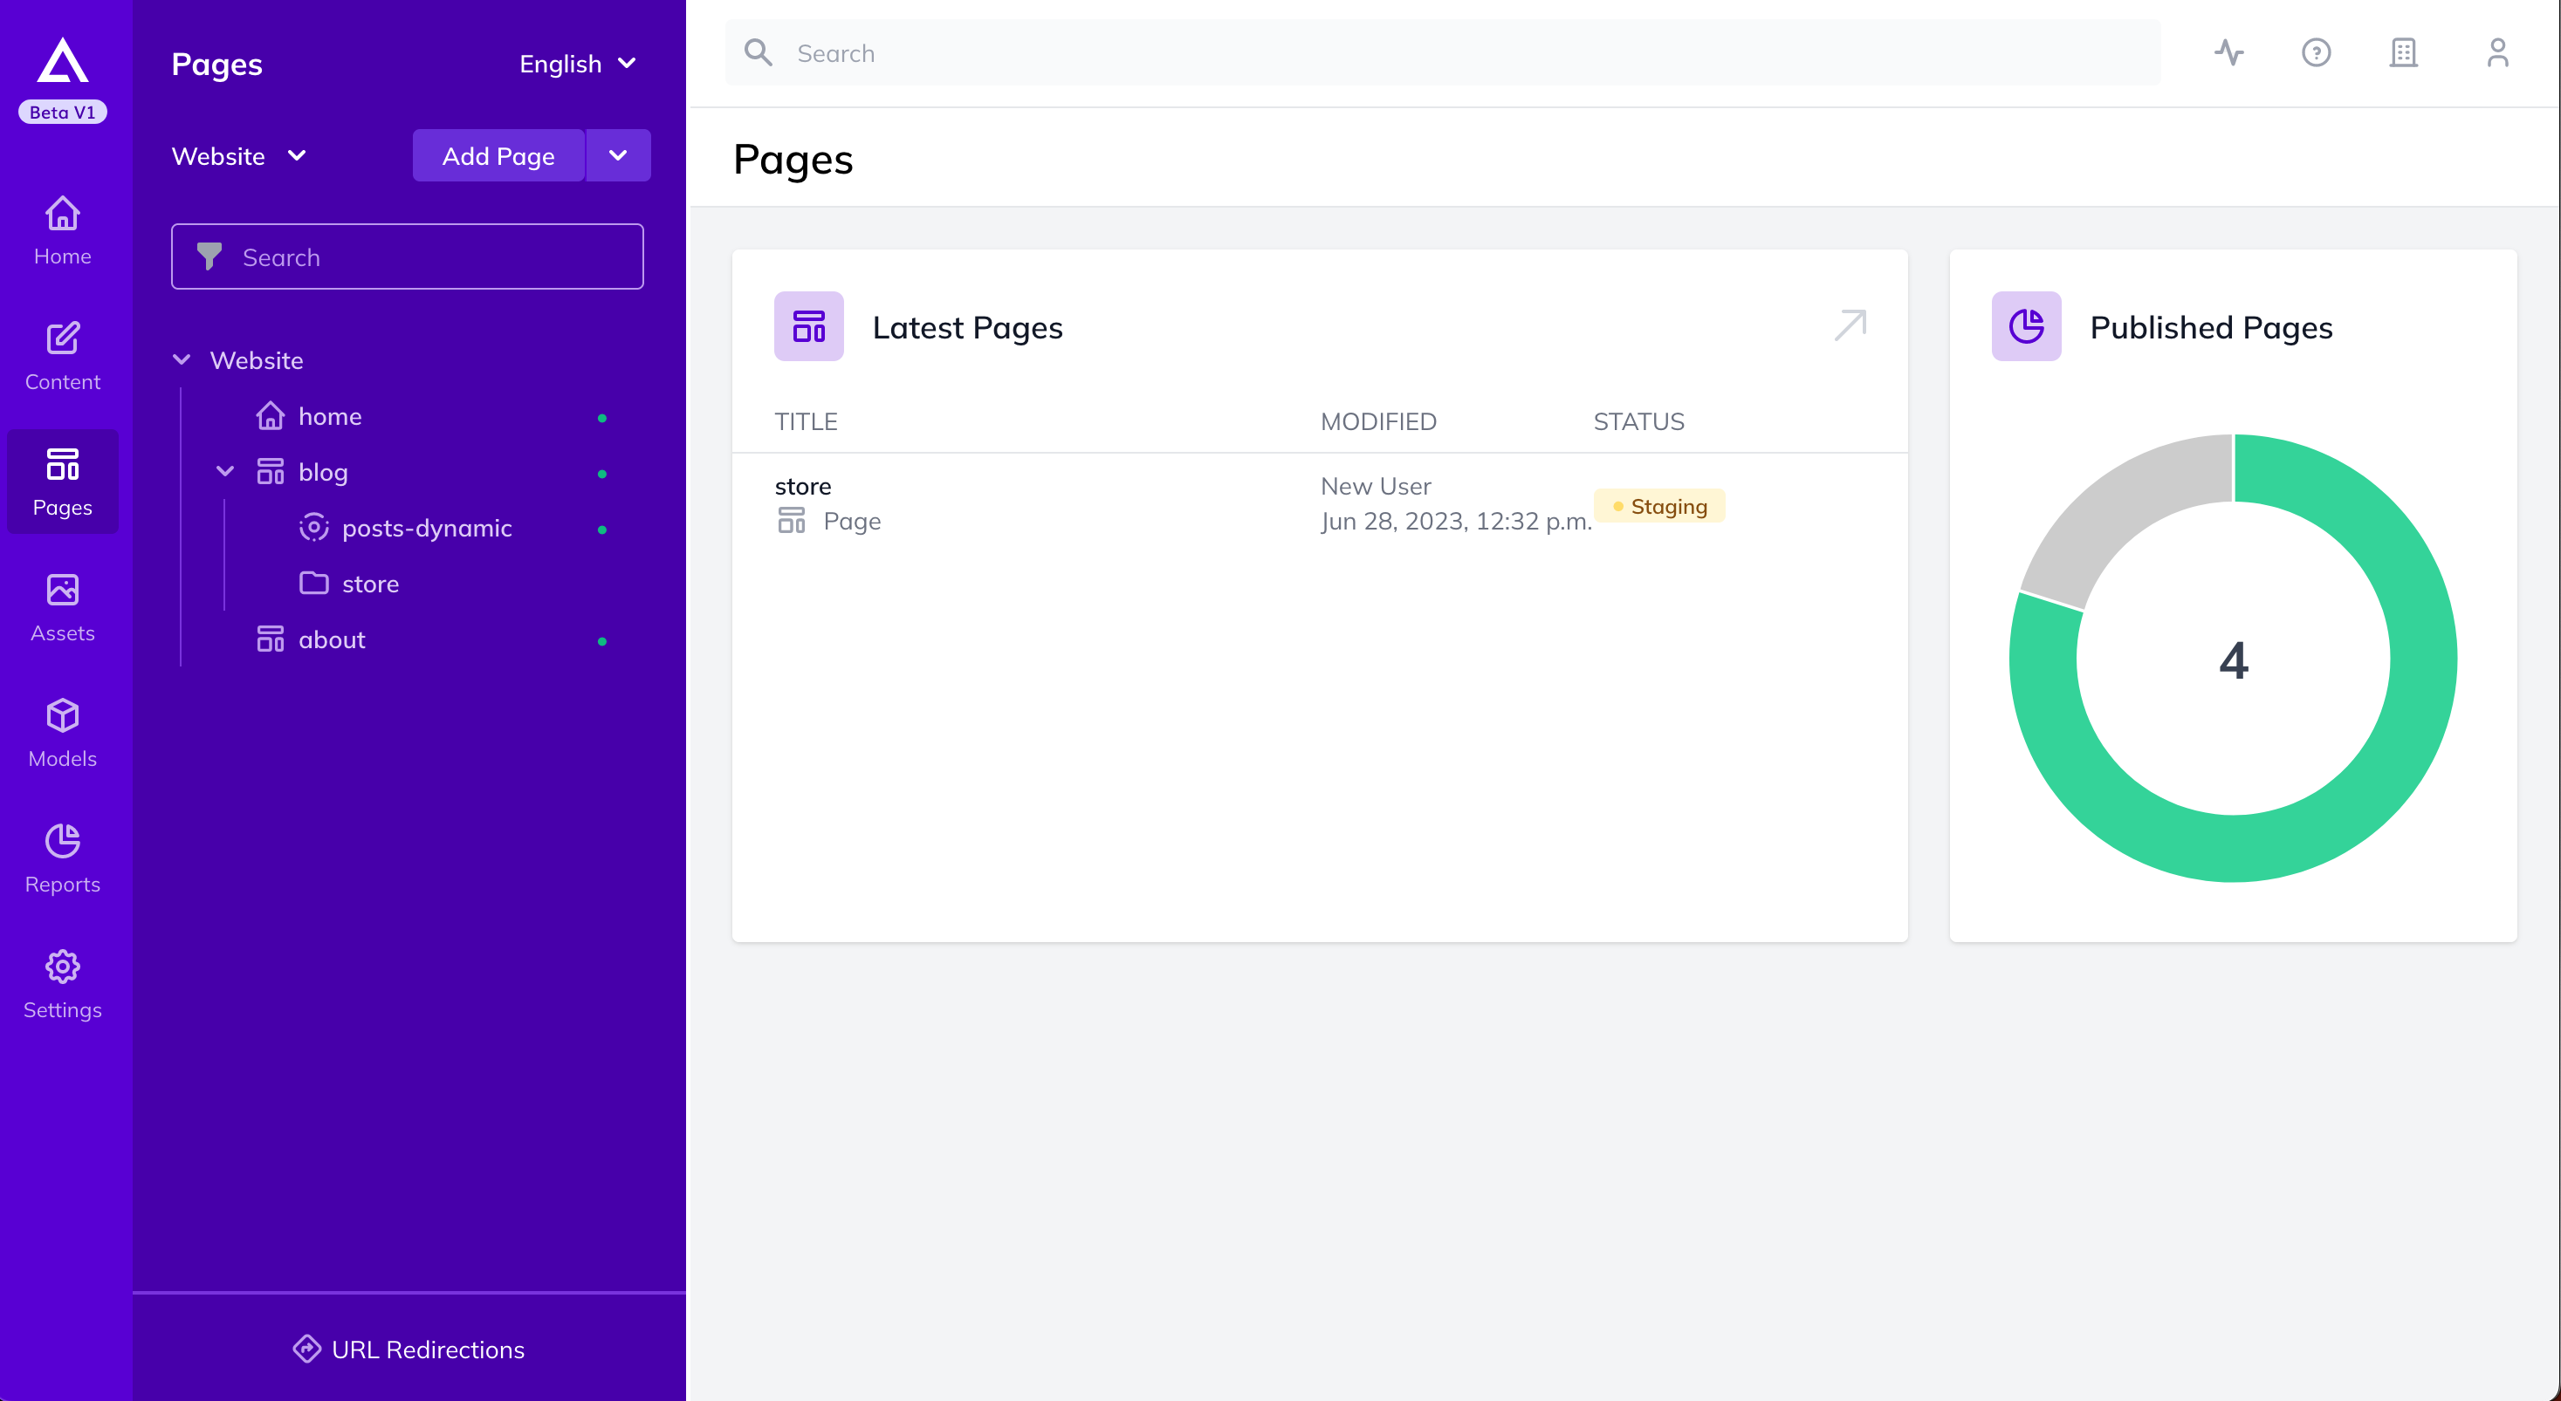Focus the top Search field
This screenshot has width=2561, height=1401.
1442,52
